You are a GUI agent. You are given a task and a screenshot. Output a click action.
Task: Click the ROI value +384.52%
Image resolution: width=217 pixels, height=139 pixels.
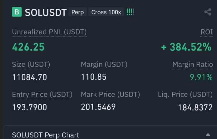(x=186, y=47)
